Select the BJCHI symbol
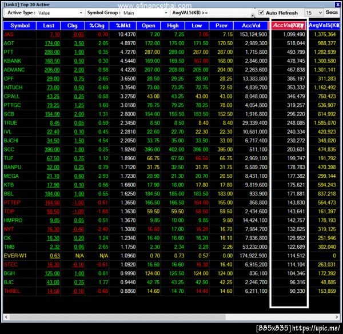 pos(11,141)
